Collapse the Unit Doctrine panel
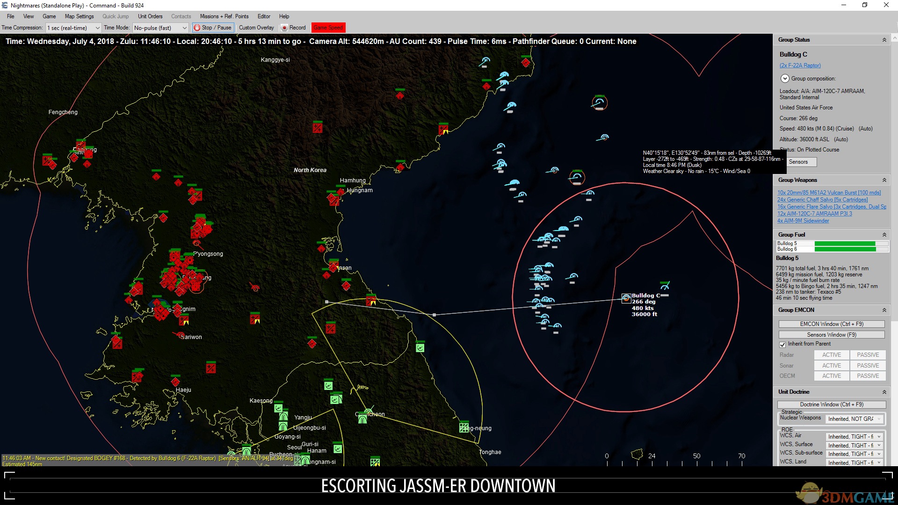Viewport: 898px width, 505px height. pos(884,392)
